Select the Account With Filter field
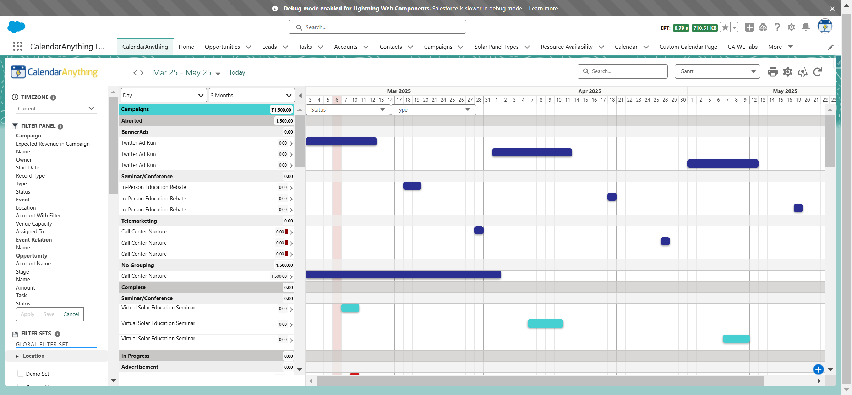852x395 pixels. (x=38, y=216)
